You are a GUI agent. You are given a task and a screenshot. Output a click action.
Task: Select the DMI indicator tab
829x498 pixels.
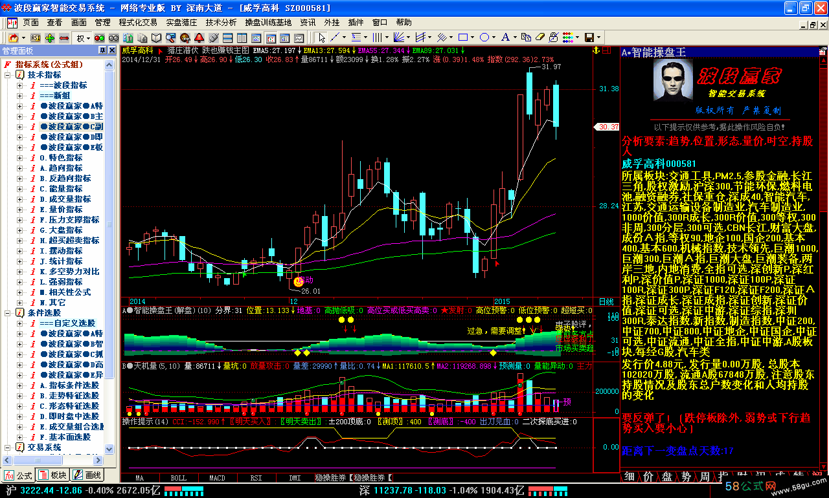click(x=295, y=478)
